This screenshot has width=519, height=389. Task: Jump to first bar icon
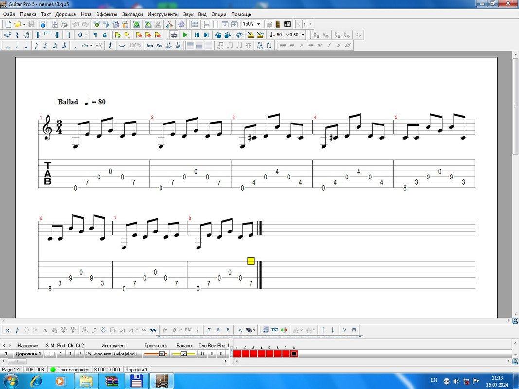[197, 35]
